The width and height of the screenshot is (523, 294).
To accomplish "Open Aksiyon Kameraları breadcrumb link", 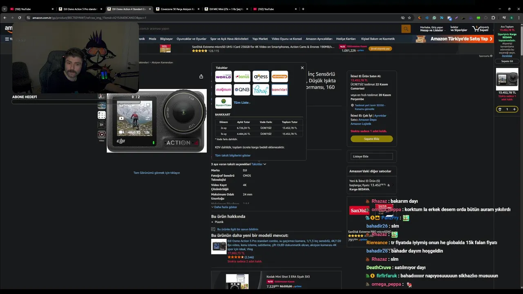I will [x=162, y=62].
